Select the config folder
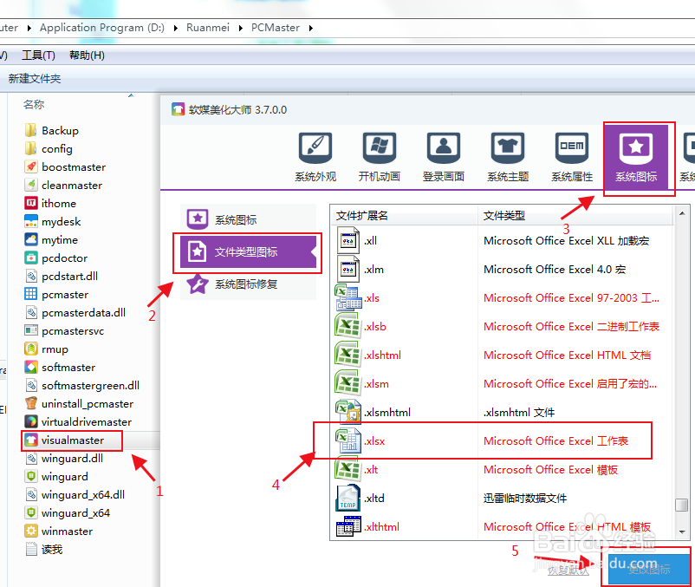Screen dimensions: 695x587 coord(49,149)
